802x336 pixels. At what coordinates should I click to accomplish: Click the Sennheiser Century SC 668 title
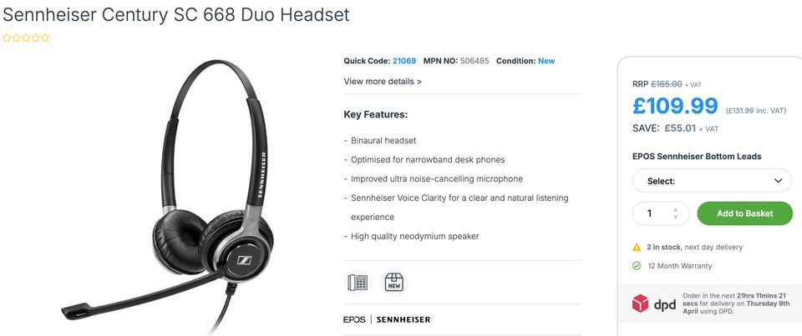[x=176, y=15]
